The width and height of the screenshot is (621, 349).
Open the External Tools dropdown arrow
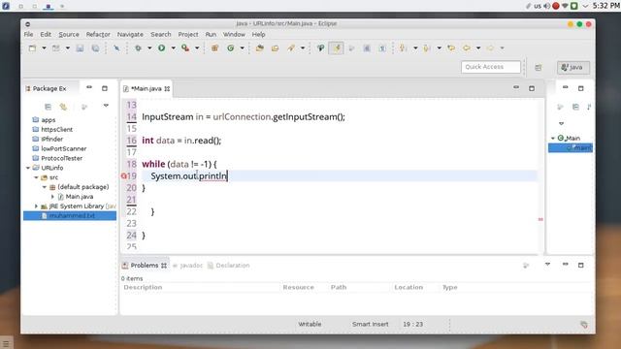click(197, 48)
